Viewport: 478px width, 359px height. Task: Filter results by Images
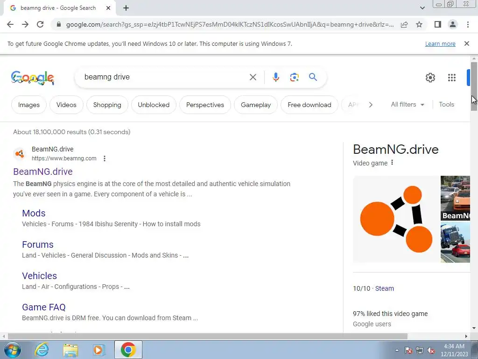(29, 105)
